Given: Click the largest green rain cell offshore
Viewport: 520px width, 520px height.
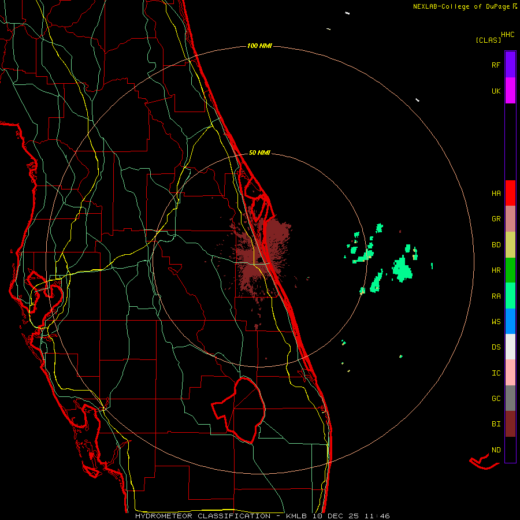Looking at the screenshot, I should 402,269.
